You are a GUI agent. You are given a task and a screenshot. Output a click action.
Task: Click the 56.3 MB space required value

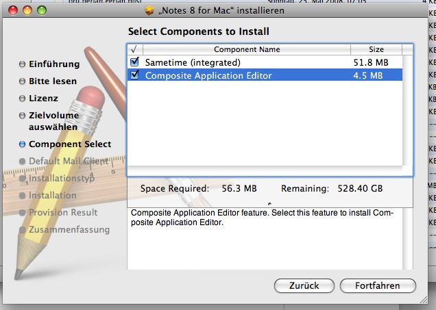[x=239, y=189]
